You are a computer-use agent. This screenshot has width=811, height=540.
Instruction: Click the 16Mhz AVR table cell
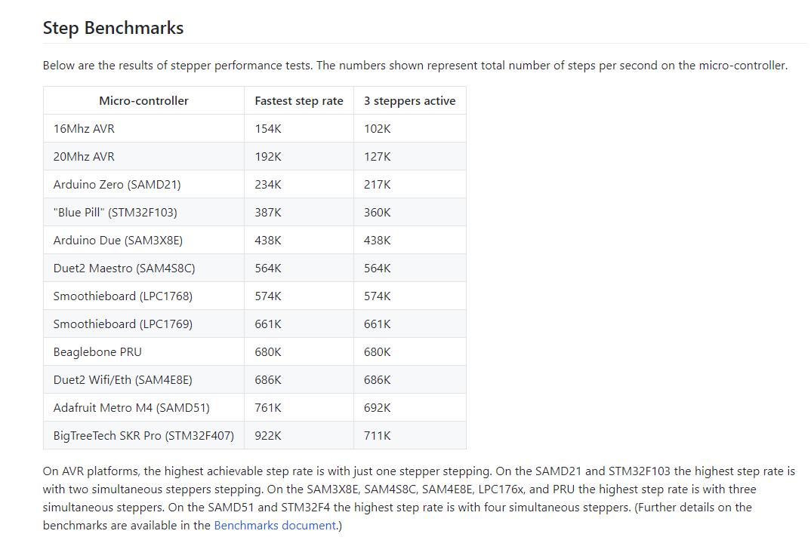[x=143, y=129]
